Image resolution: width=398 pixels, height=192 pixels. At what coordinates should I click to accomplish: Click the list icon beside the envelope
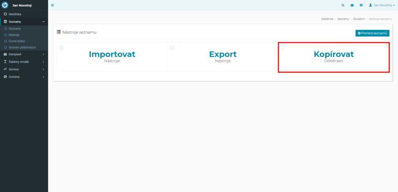361,5
